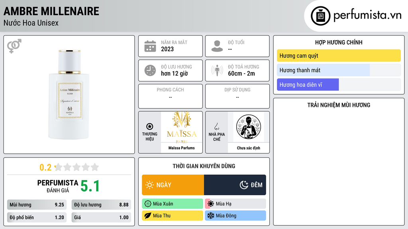Open the Maïssa Paris brand logo
This screenshot has height=229, width=408.
pos(182,127)
